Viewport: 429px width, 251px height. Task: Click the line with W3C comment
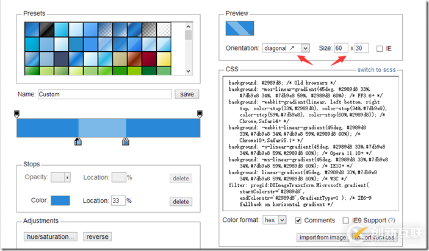tap(293, 179)
